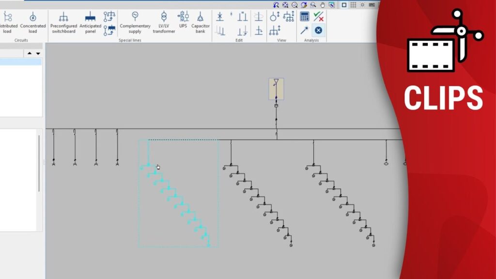The width and height of the screenshot is (496, 279).
Task: Insert an Anticipated panel
Action: pyautogui.click(x=90, y=22)
